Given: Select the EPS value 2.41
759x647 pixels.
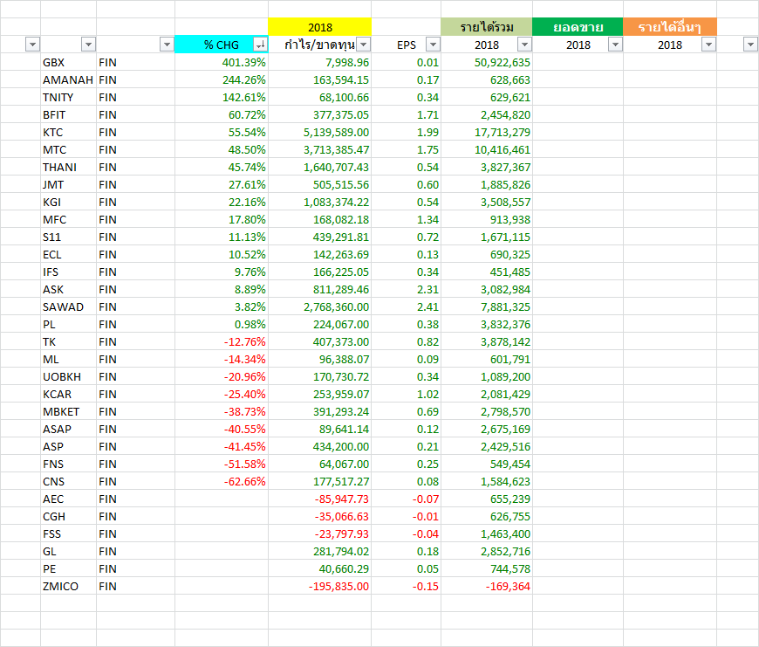Looking at the screenshot, I should coord(407,307).
